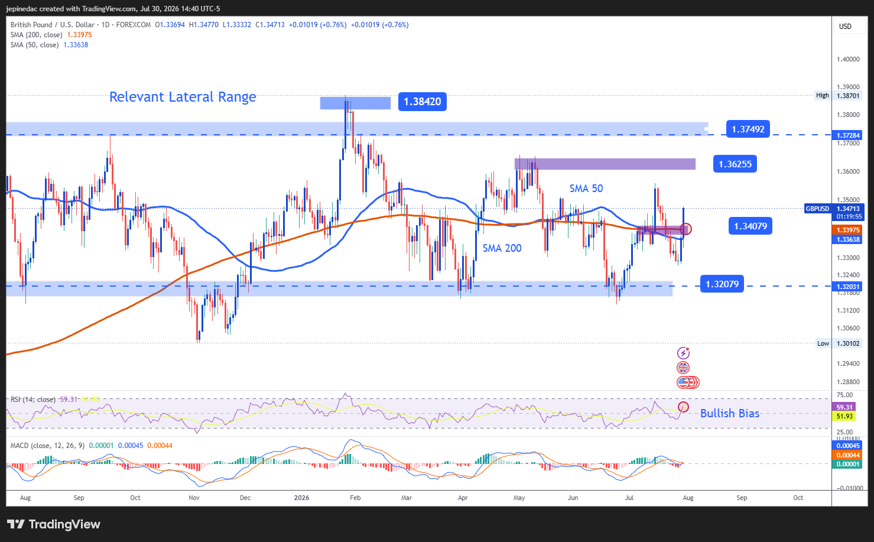Click the 1.37284 level tag on price axis
Viewport: 874px width, 542px height.
click(847, 135)
